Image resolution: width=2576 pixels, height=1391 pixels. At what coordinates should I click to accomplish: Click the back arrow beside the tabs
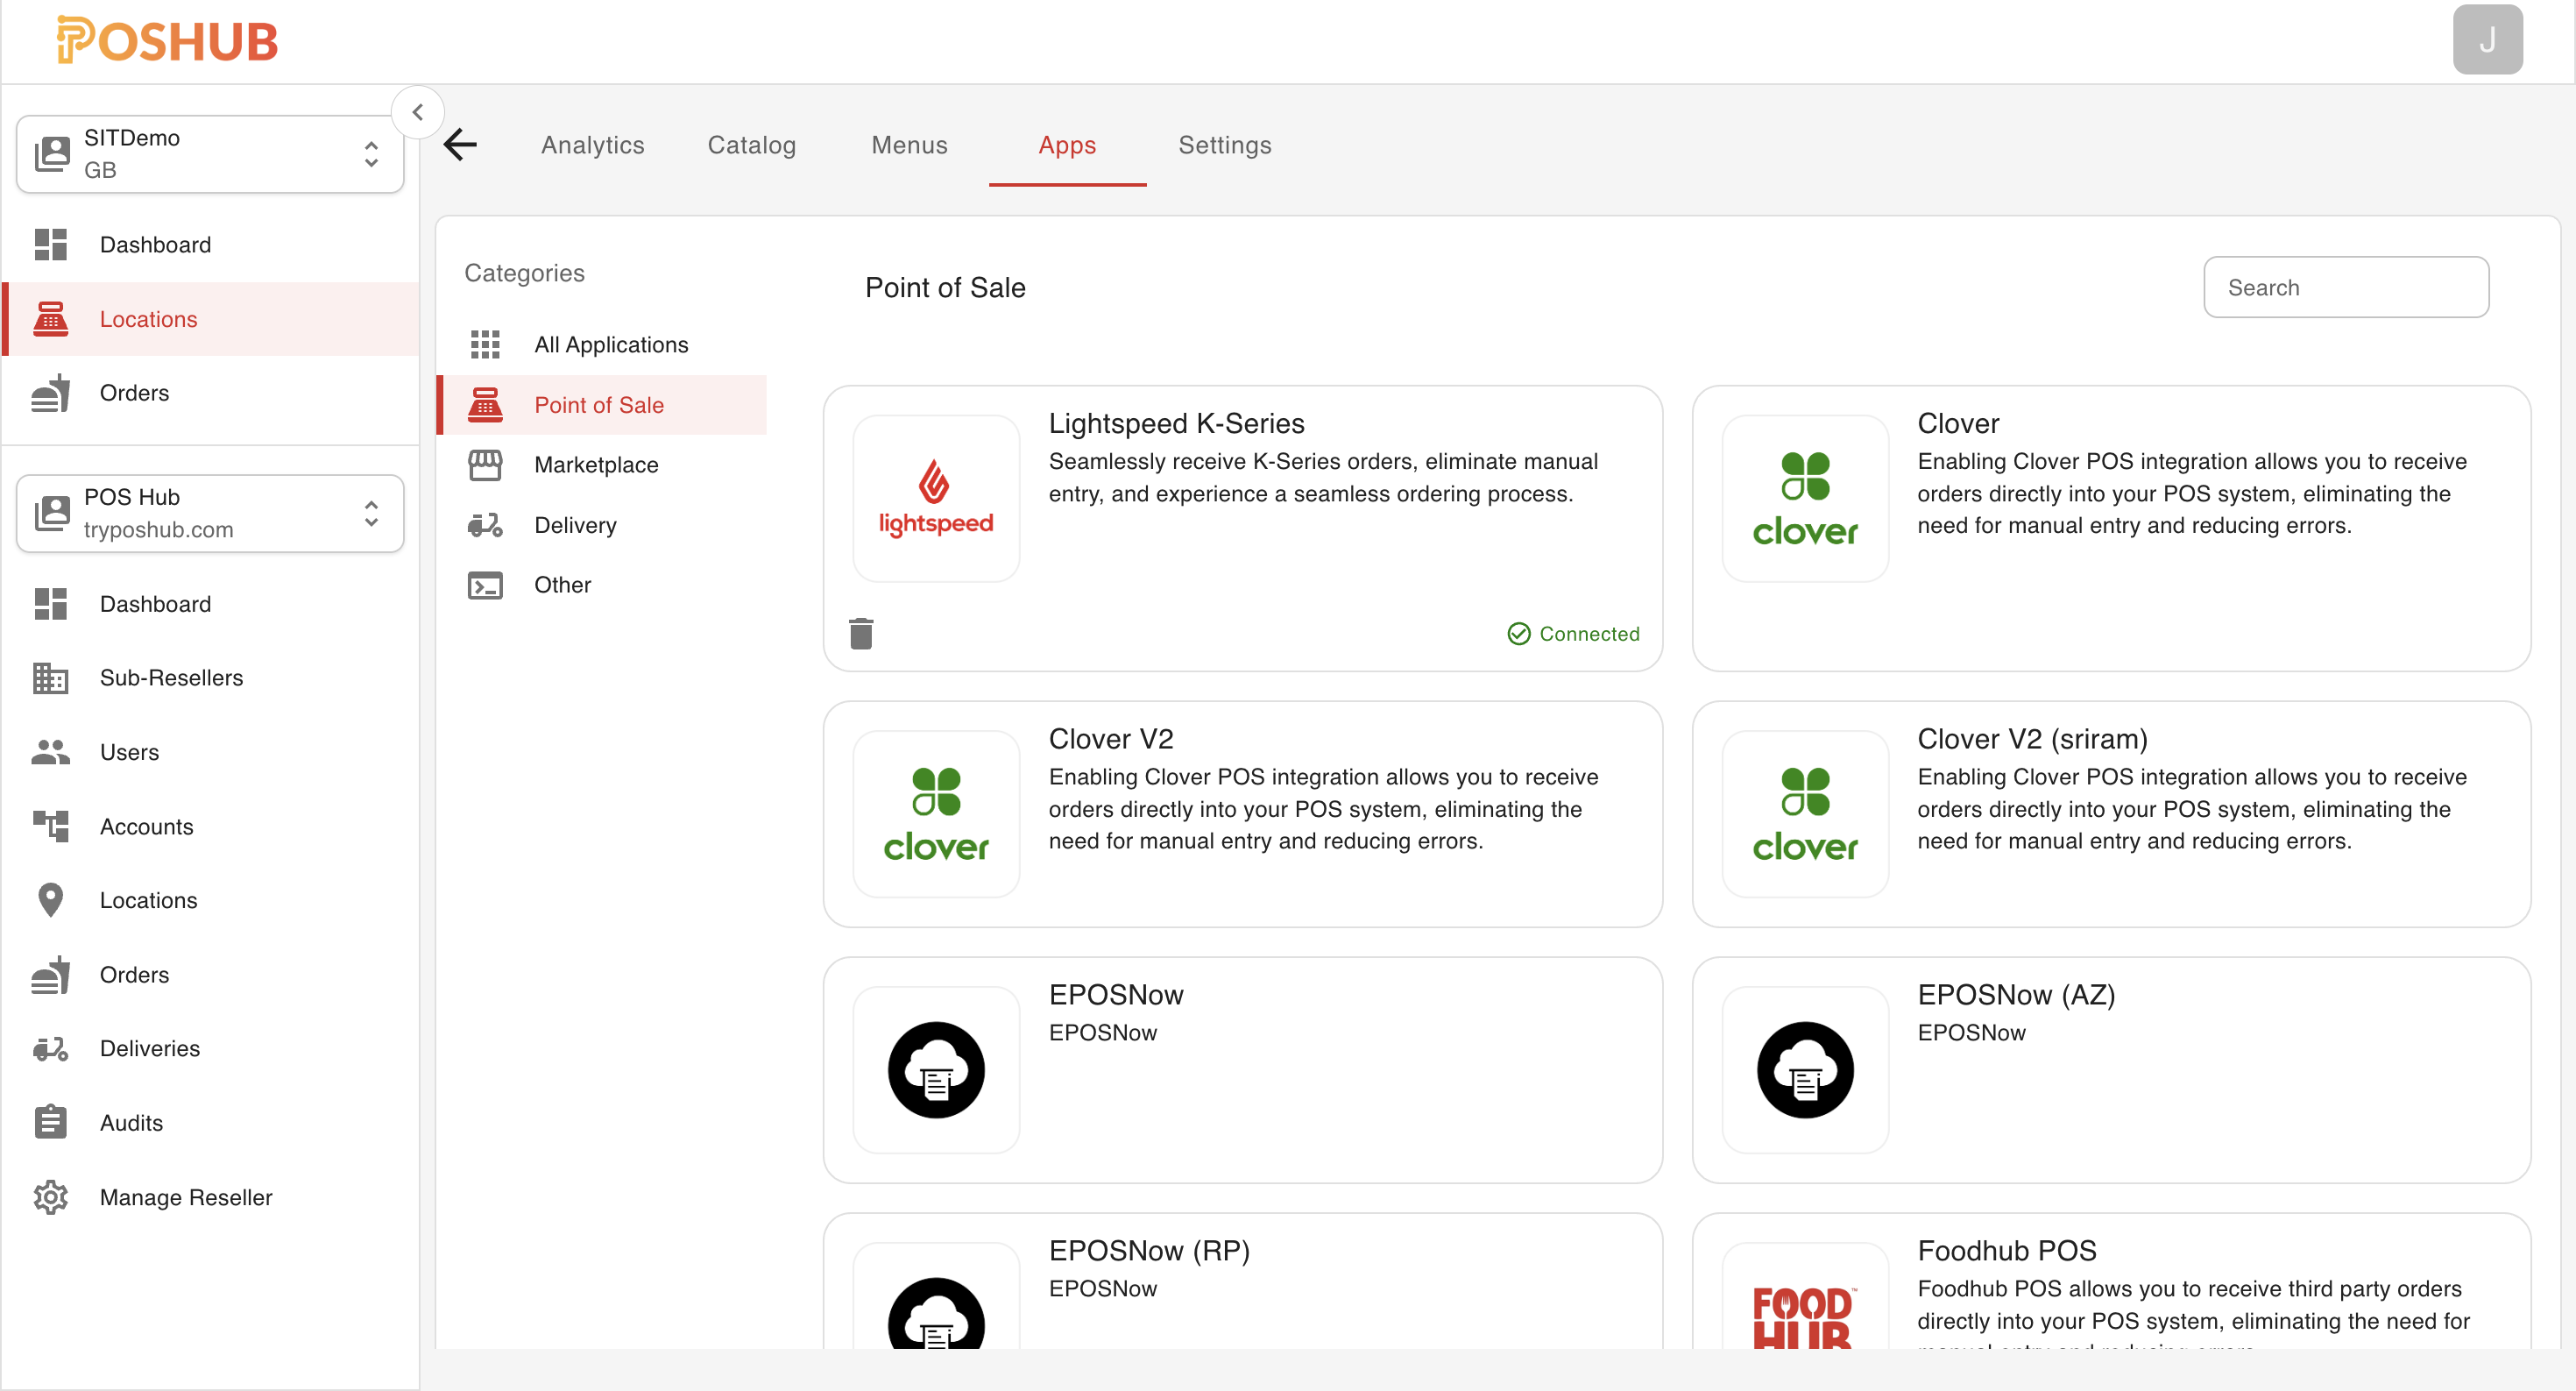pyautogui.click(x=460, y=145)
